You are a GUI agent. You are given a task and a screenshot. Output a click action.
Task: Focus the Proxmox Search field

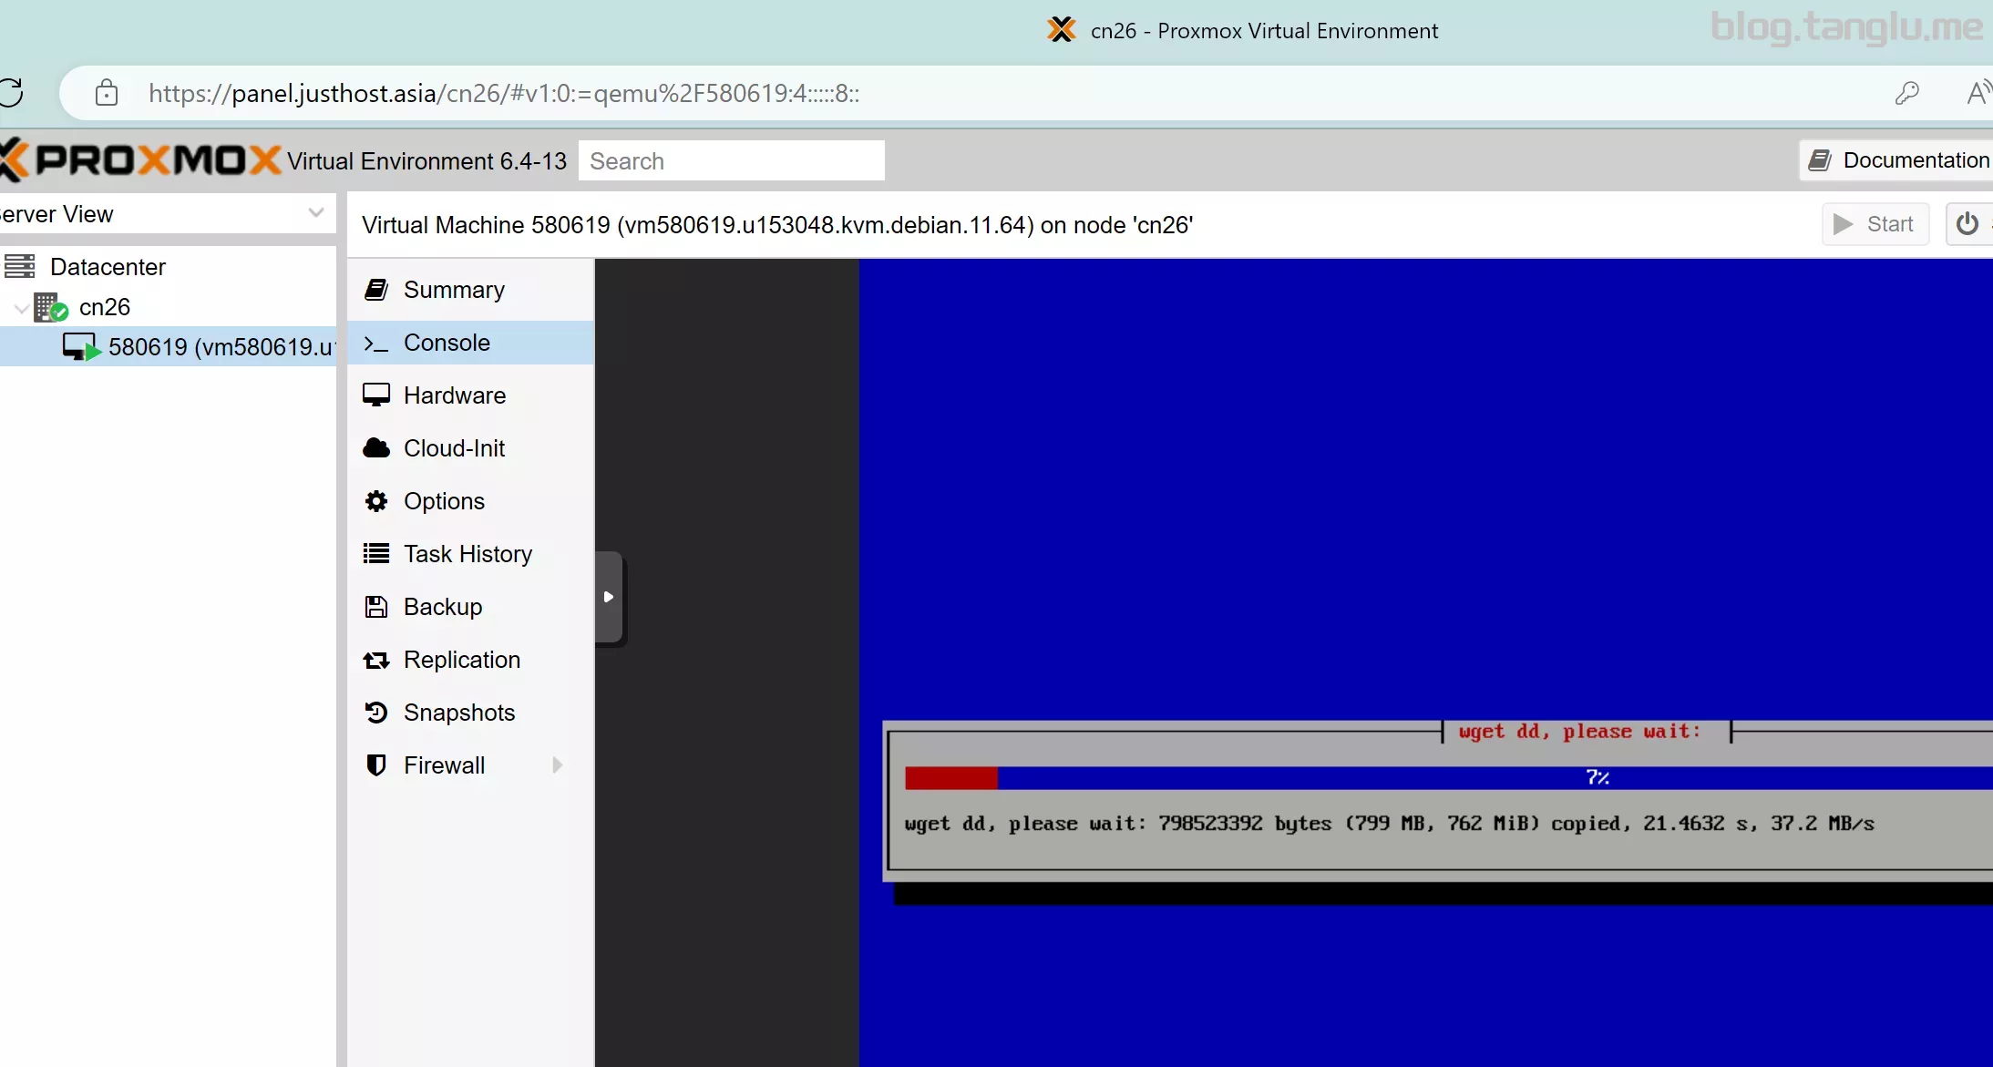(731, 161)
